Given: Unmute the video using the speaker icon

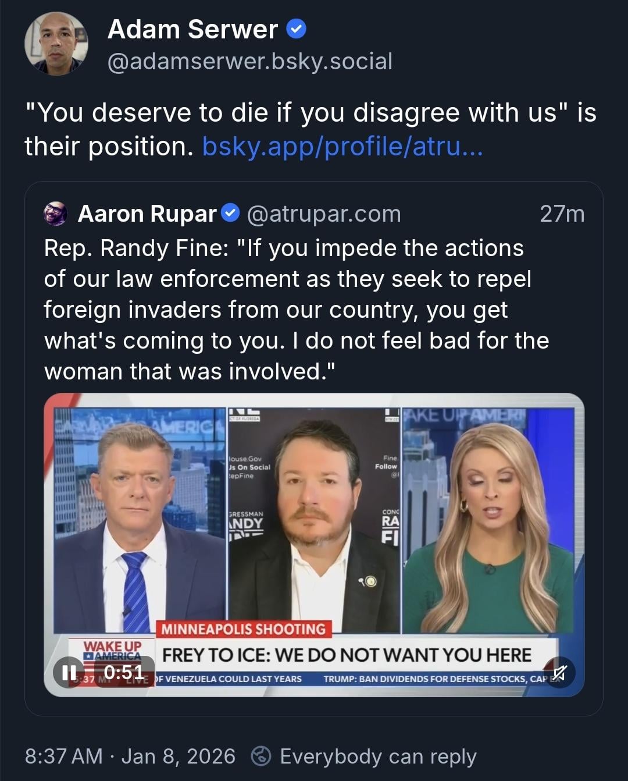Looking at the screenshot, I should pos(559,673).
